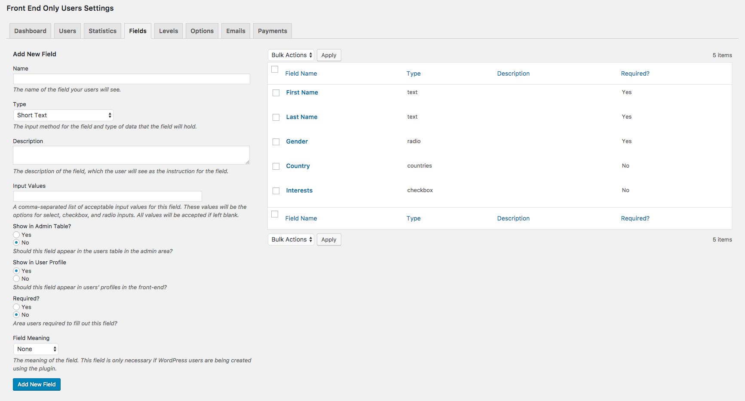Screen dimensions: 745x401
Task: Switch to the Dashboard tab
Action: (x=30, y=31)
